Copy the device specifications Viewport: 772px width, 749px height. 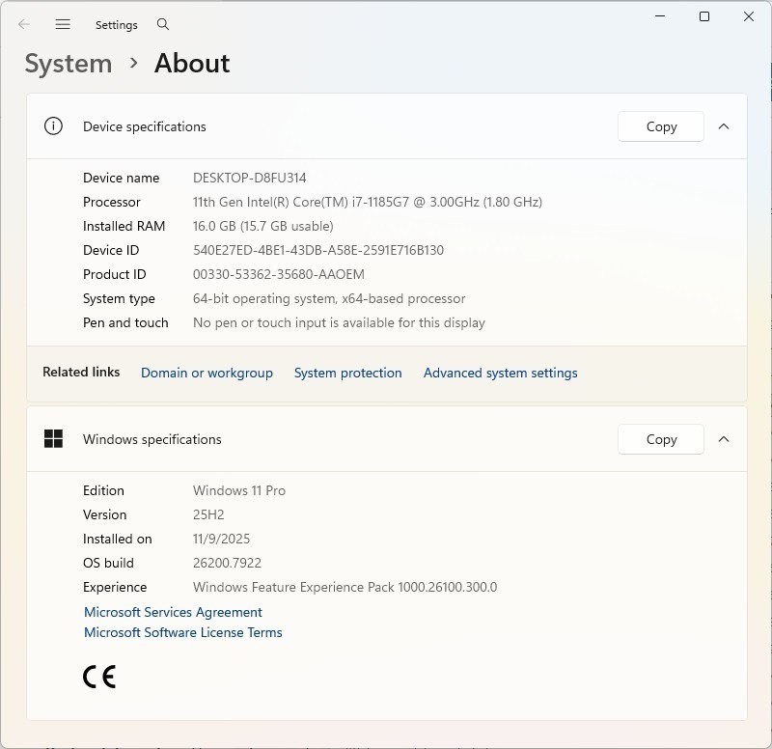click(x=661, y=126)
